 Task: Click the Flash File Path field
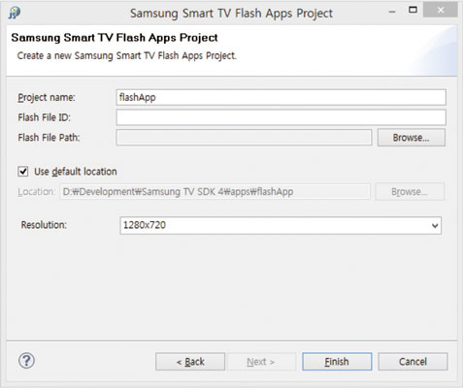click(244, 138)
